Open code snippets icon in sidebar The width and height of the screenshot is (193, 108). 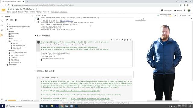[x=2, y=26]
